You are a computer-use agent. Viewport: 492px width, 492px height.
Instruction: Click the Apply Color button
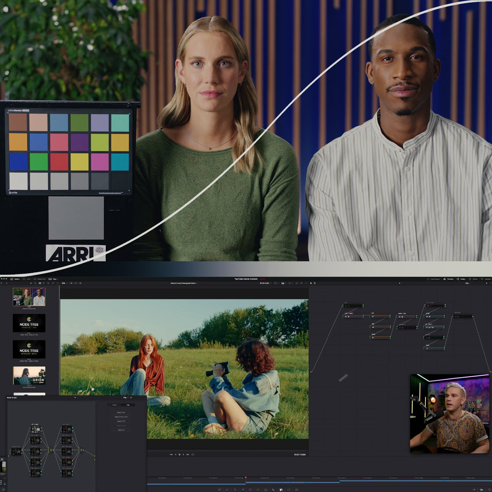(121, 412)
